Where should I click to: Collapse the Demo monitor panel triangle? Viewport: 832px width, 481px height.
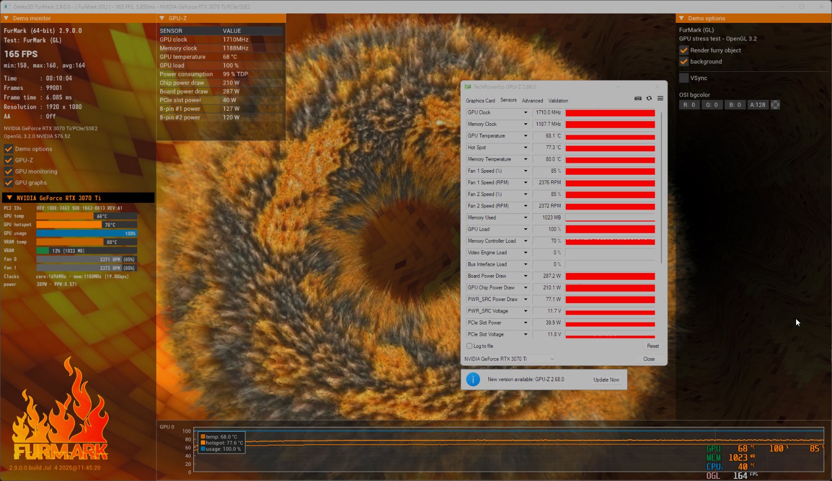pyautogui.click(x=6, y=18)
